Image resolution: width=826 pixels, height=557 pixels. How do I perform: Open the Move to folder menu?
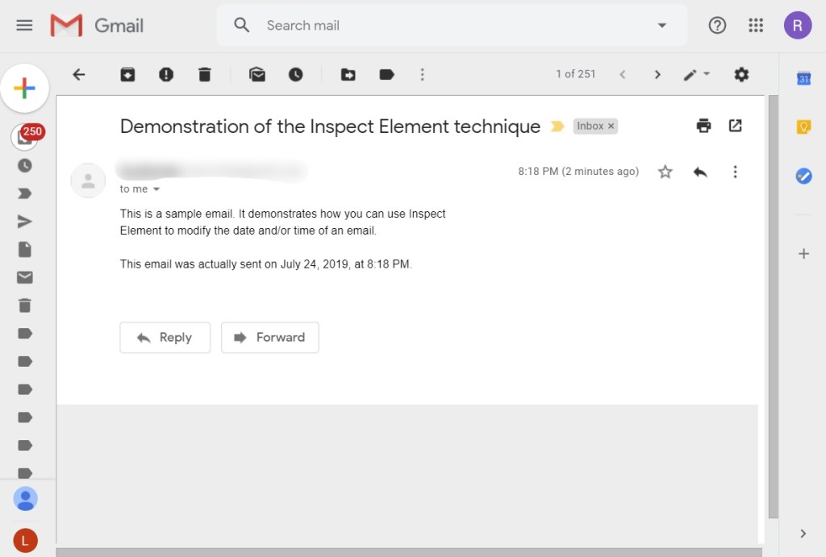click(348, 74)
